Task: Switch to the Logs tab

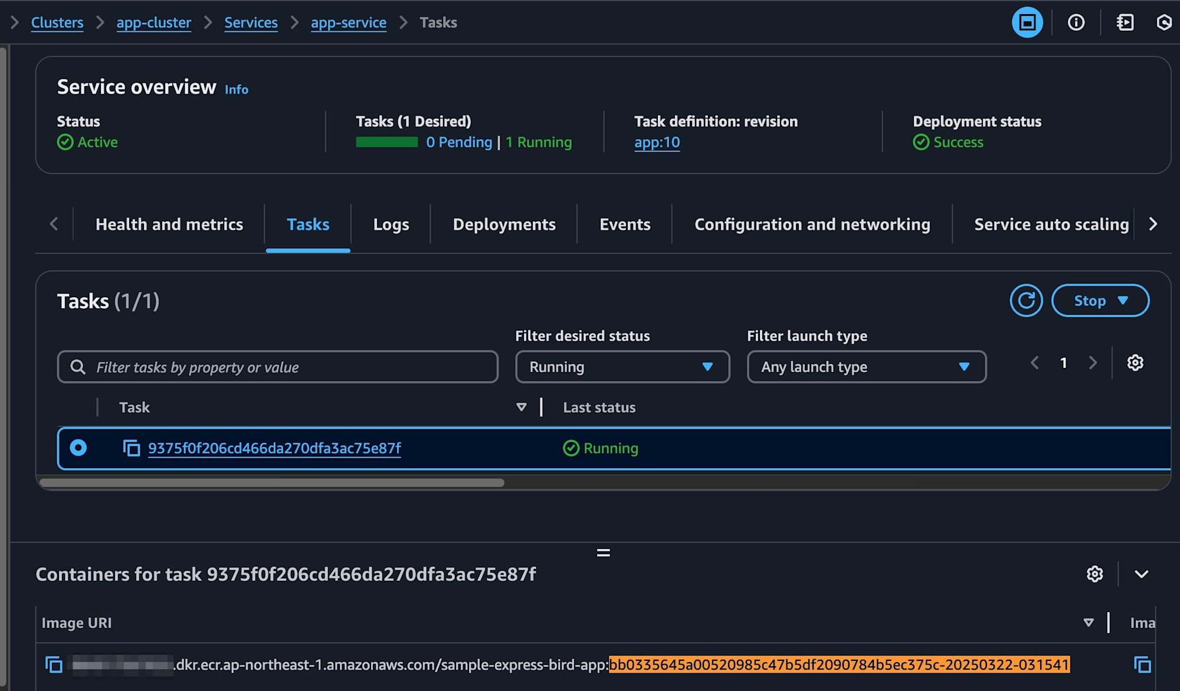Action: tap(391, 223)
